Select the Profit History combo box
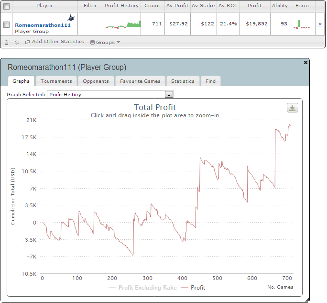327x303 pixels. click(x=110, y=94)
